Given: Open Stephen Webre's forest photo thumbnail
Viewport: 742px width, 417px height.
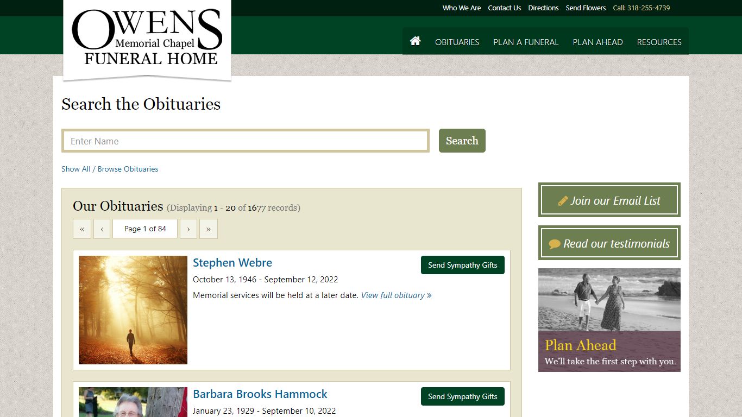Looking at the screenshot, I should [133, 310].
